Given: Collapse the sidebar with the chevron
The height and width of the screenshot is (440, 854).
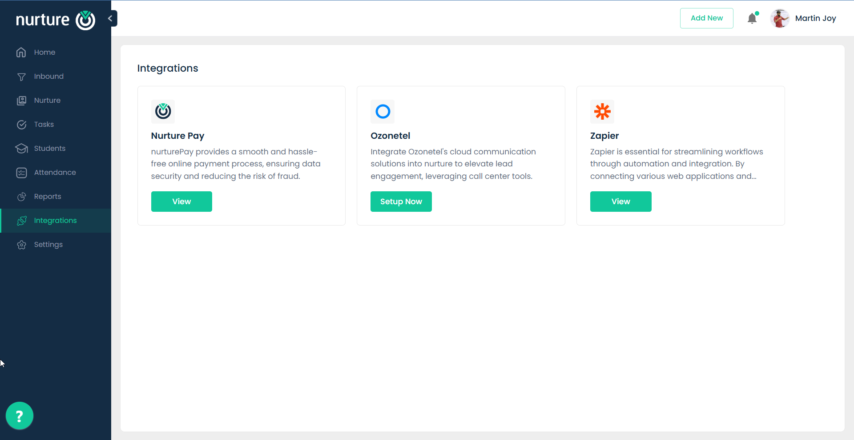Looking at the screenshot, I should coord(111,18).
